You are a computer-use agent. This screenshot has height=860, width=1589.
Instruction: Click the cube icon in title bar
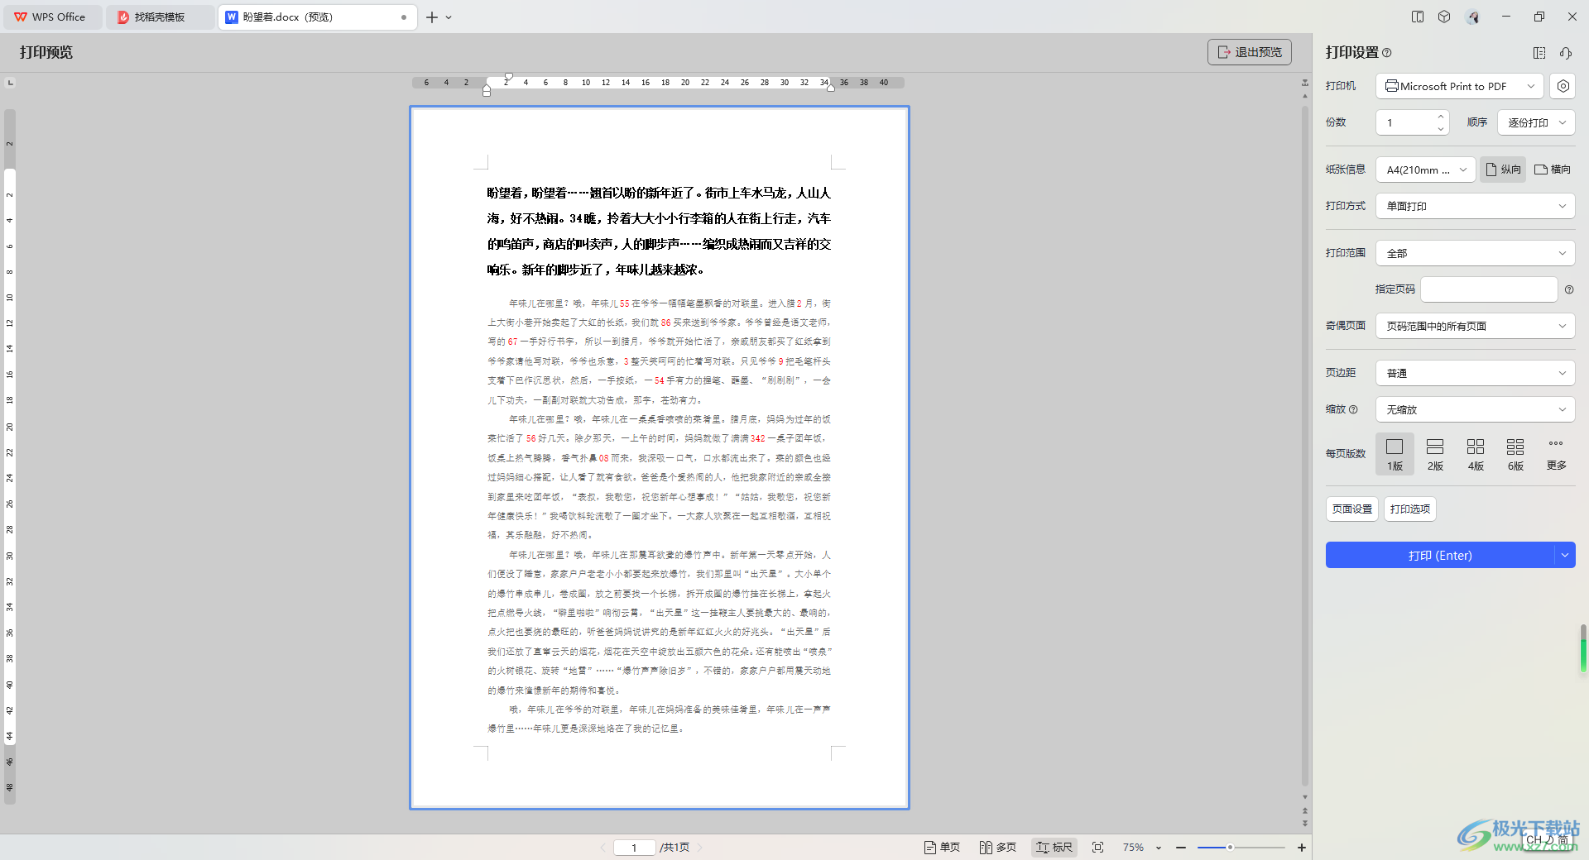coord(1444,17)
